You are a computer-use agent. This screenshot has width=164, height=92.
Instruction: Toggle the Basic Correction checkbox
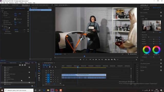(x=161, y=13)
